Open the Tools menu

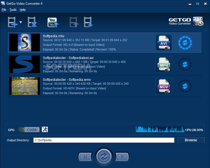point(13,10)
